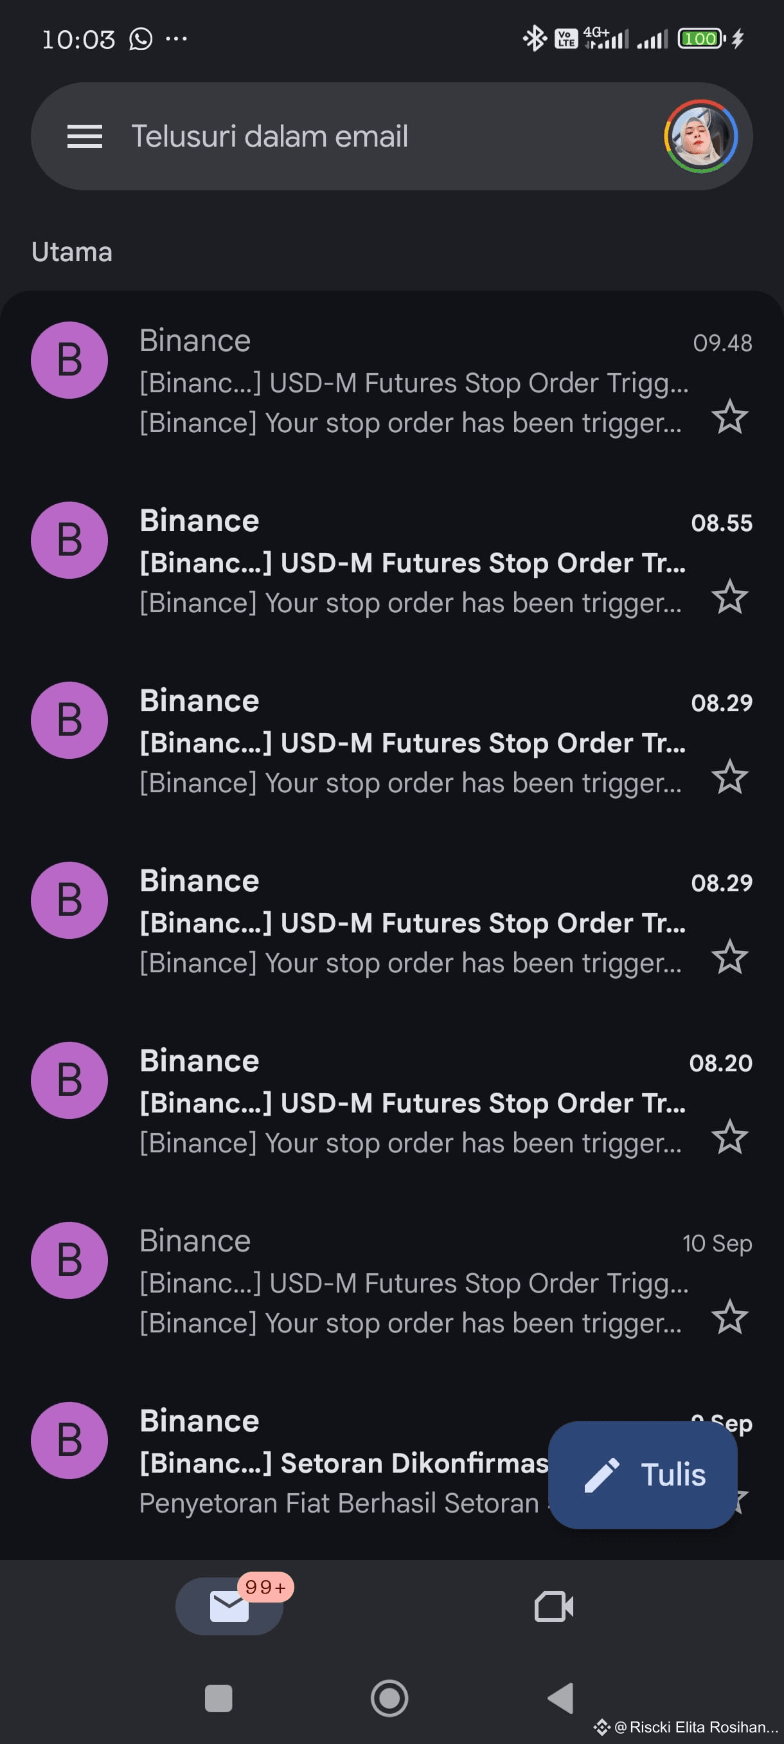Open the Binance email dated 10 Sep
The width and height of the screenshot is (784, 1744).
[x=391, y=1282]
